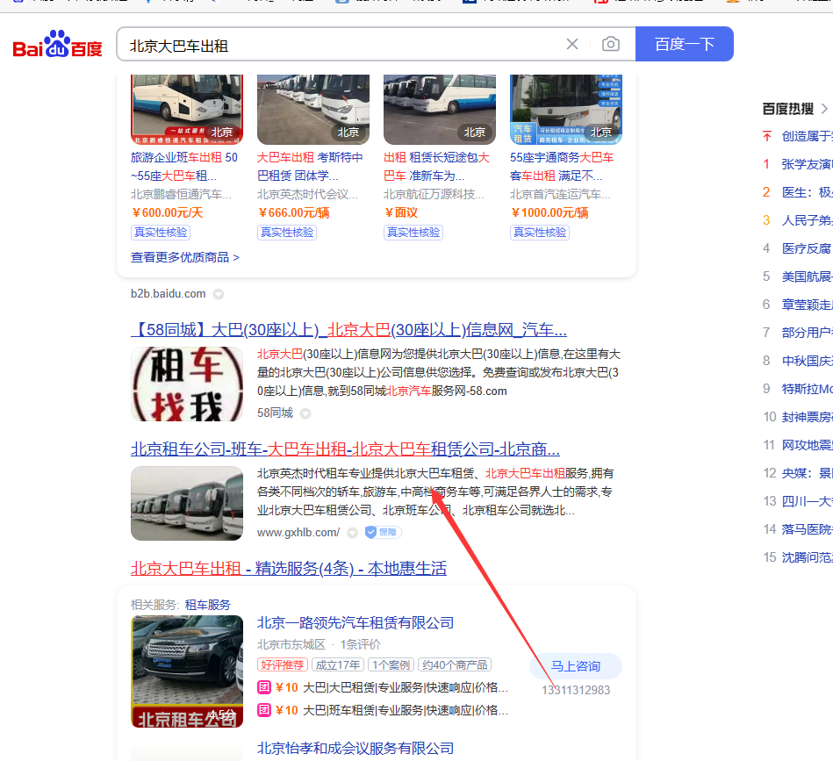Open the 出租 租赁长短途包大巴车 product thumbnail

pos(440,110)
